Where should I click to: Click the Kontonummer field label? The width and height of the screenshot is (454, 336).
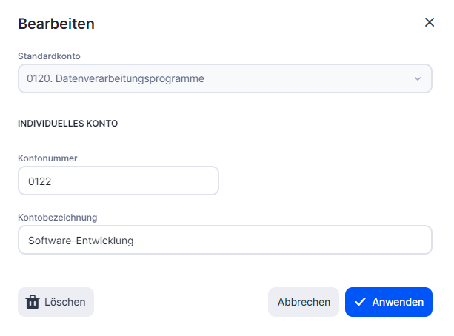point(47,158)
